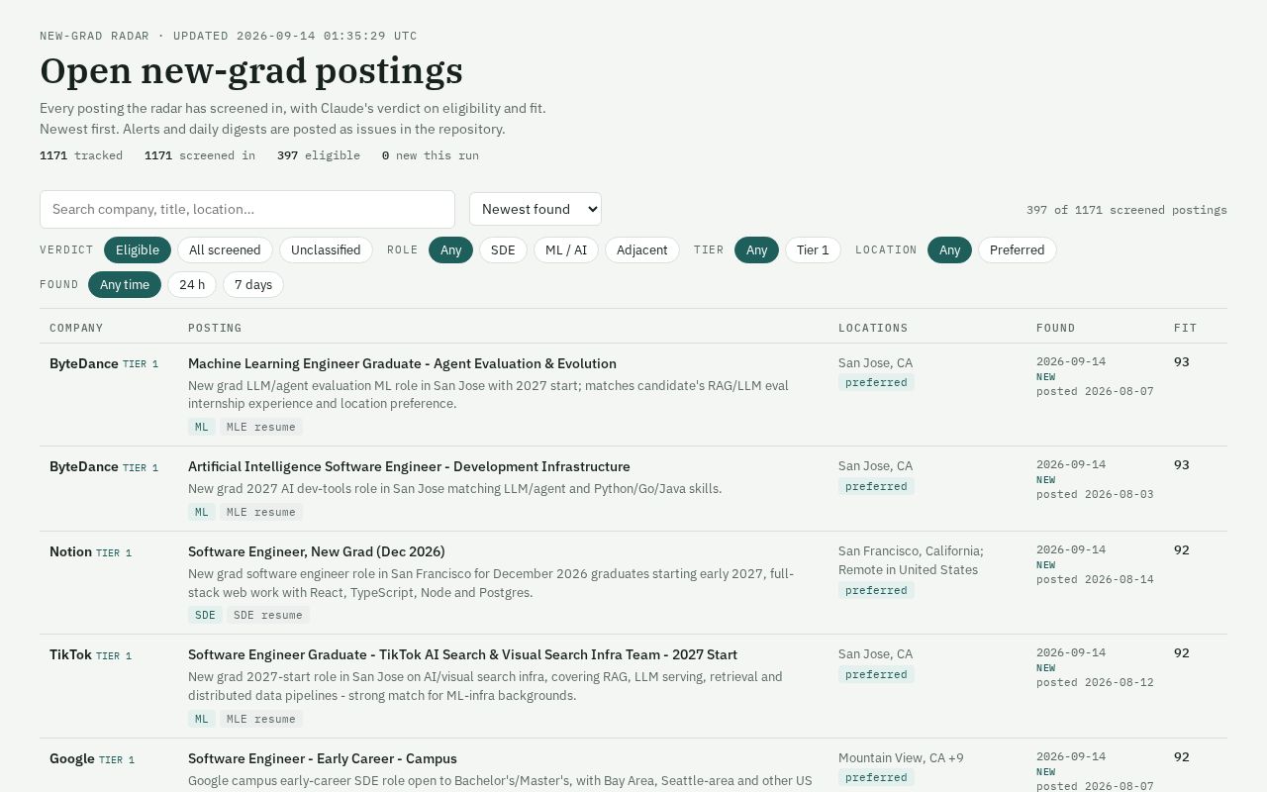The image size is (1267, 792).
Task: Click the MLE resume tag in TikTok row
Action: 261,719
